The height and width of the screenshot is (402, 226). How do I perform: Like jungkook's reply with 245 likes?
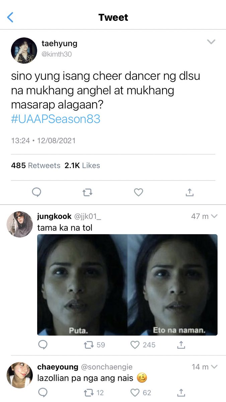[x=143, y=345]
